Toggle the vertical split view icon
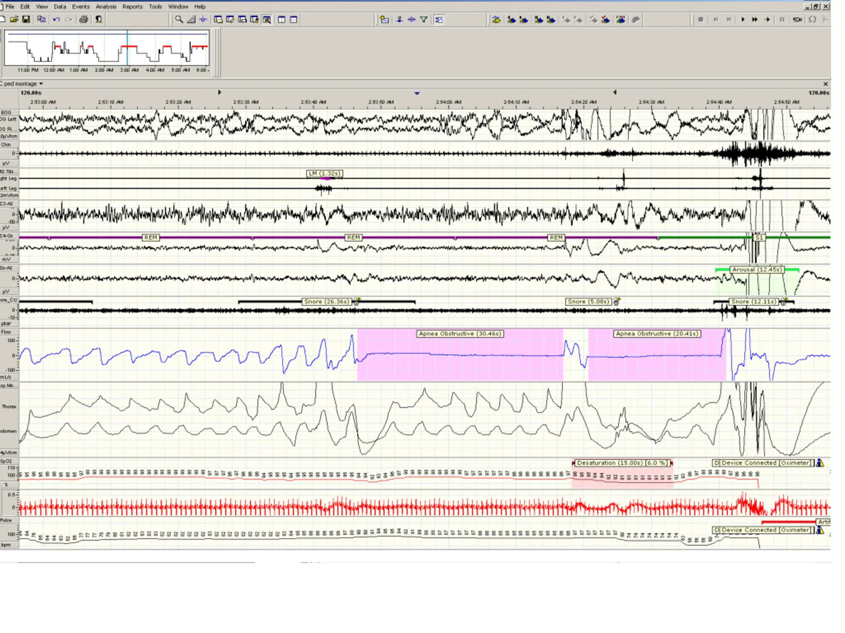 [282, 19]
